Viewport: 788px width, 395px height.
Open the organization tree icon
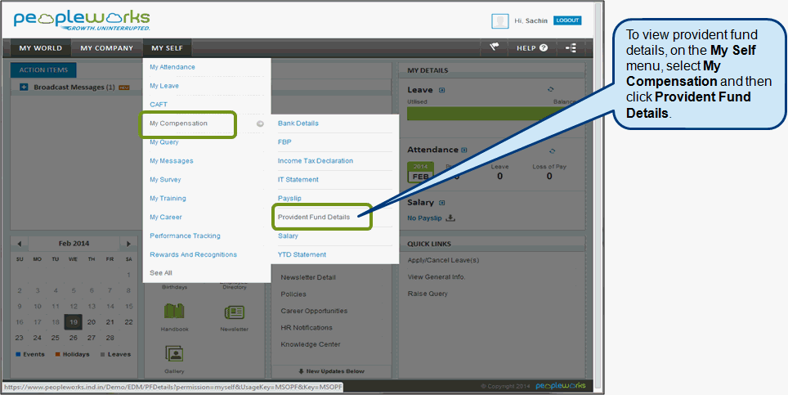(571, 48)
